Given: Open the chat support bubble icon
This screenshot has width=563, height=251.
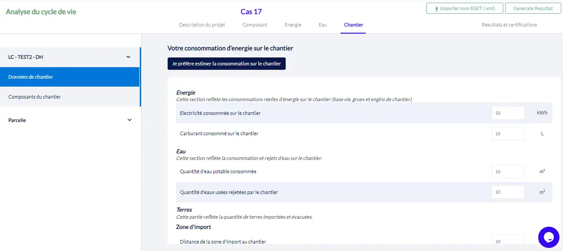Looking at the screenshot, I should 549,238.
